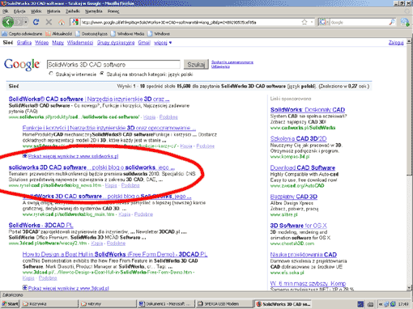Click the search magnifier in Firefox search box

(392, 23)
